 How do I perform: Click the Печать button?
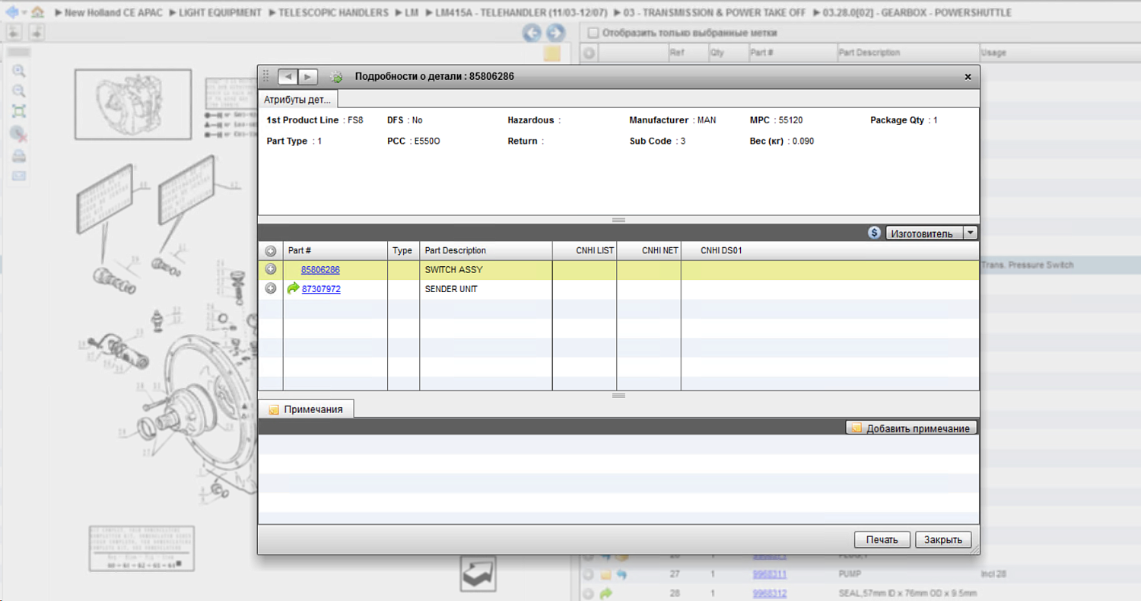coord(882,539)
